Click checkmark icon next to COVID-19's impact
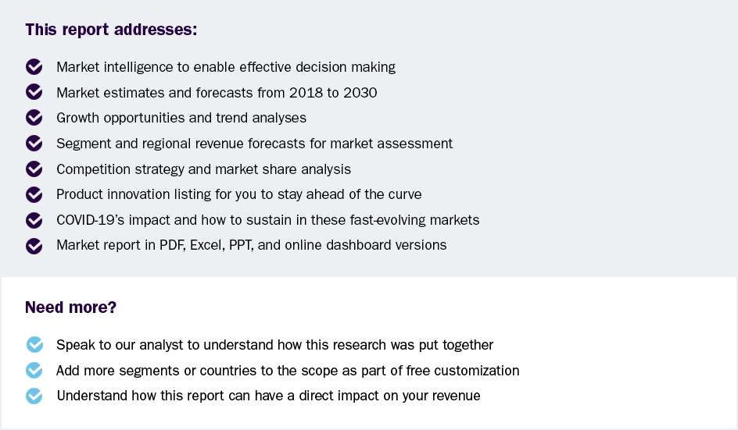The height and width of the screenshot is (430, 738). pos(34,220)
